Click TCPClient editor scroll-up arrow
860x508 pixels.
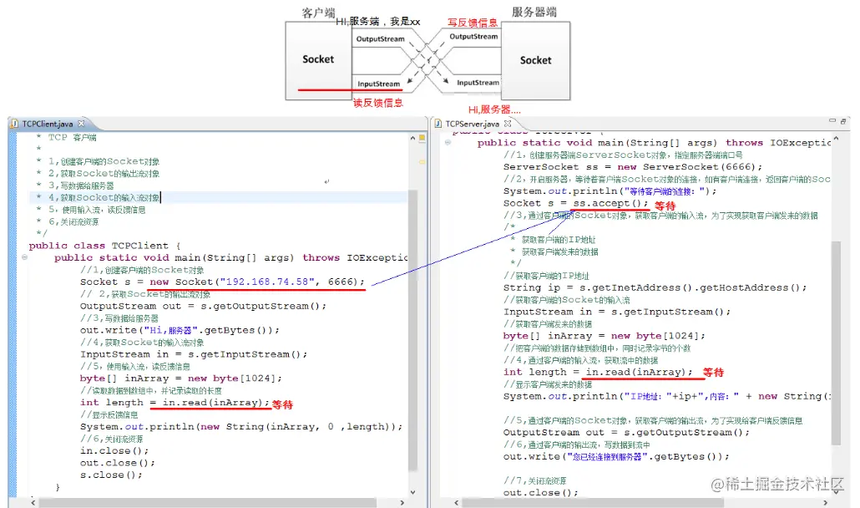click(412, 138)
